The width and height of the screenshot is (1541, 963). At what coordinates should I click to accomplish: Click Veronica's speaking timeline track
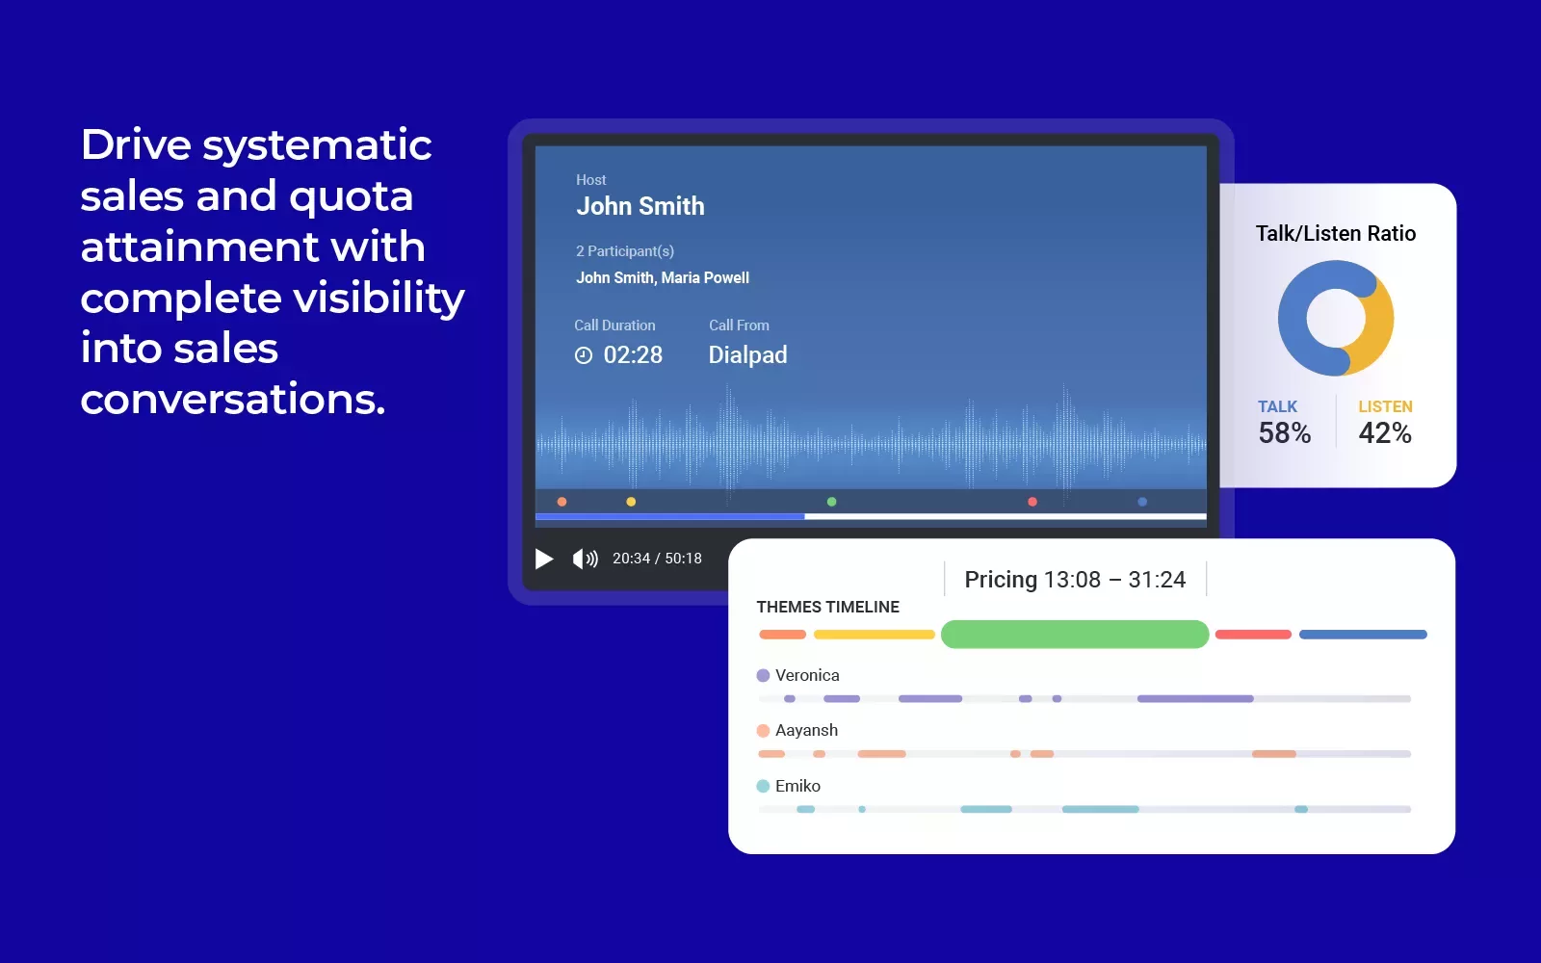[x=1084, y=699]
